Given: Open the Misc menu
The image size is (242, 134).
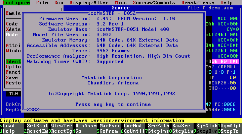Looking at the screenshot, I should [121, 3].
